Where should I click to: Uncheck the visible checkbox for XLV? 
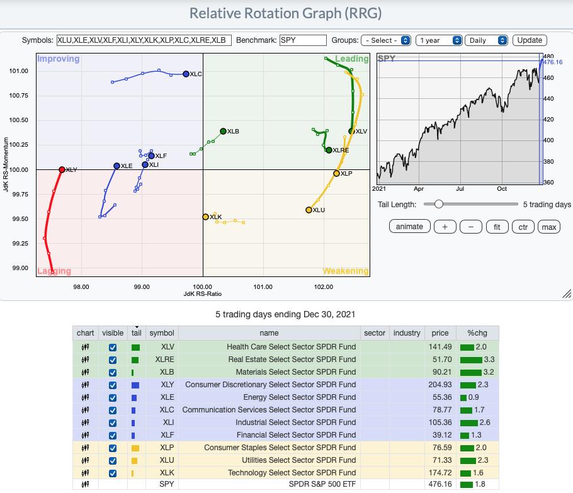(x=113, y=347)
